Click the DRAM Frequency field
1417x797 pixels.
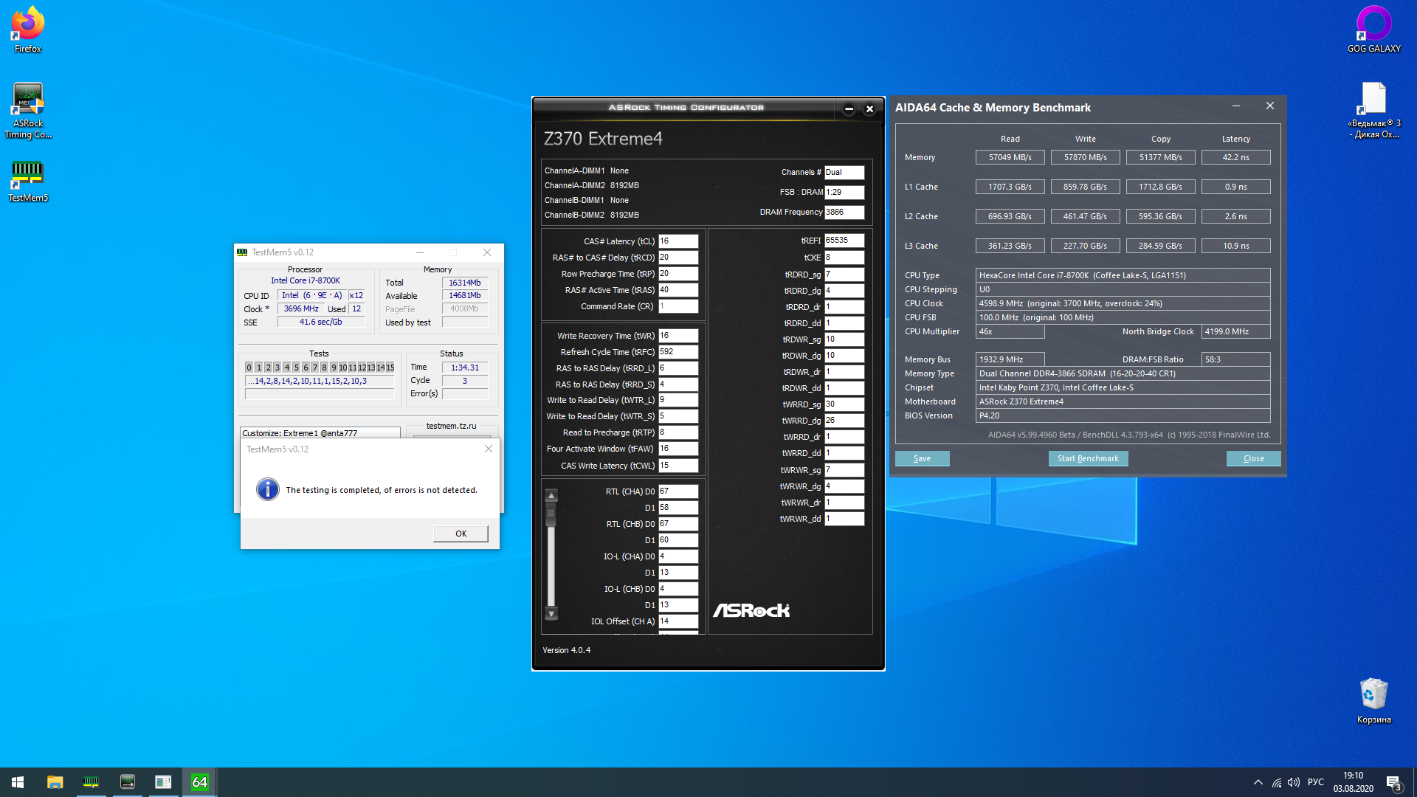click(844, 212)
